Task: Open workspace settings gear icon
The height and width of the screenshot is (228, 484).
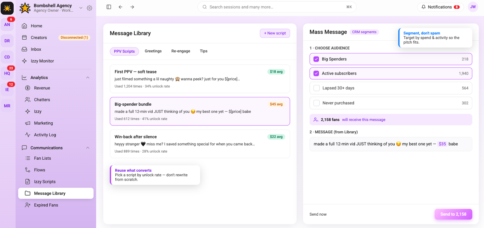Action: click(89, 8)
